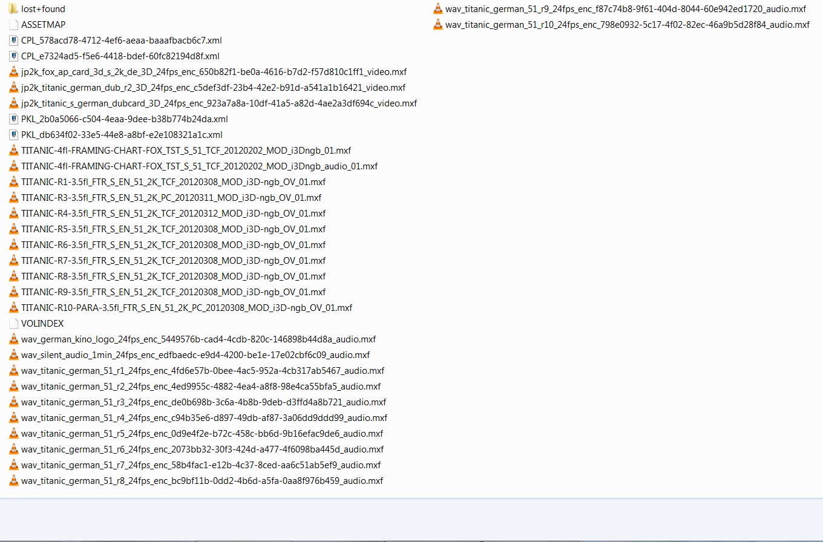Select CPL_e7324ad5-f5e6-4418-bdef-60fc82194d8f.xml name
Screen dimensions: 823x542
click(120, 56)
